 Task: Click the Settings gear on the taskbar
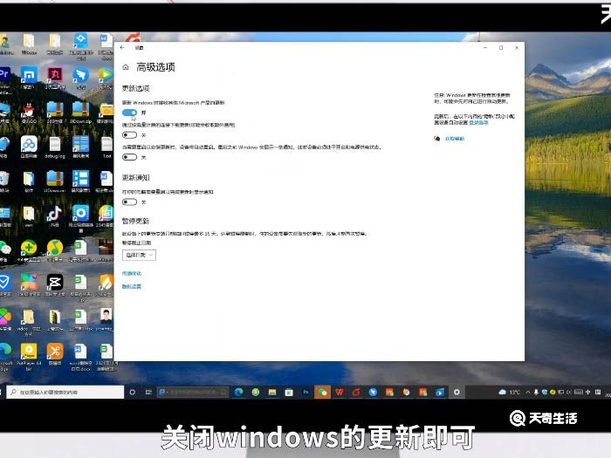(457, 393)
